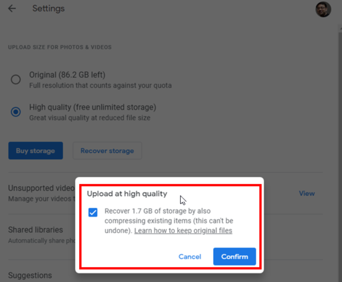Click the Settings page title

click(48, 9)
